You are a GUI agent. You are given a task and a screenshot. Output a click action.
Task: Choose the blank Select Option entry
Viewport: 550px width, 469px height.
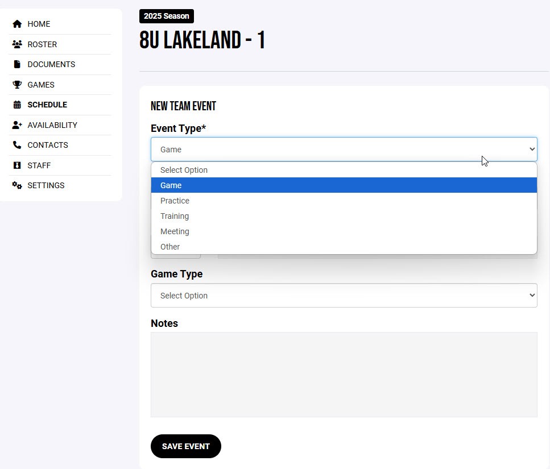coord(184,170)
